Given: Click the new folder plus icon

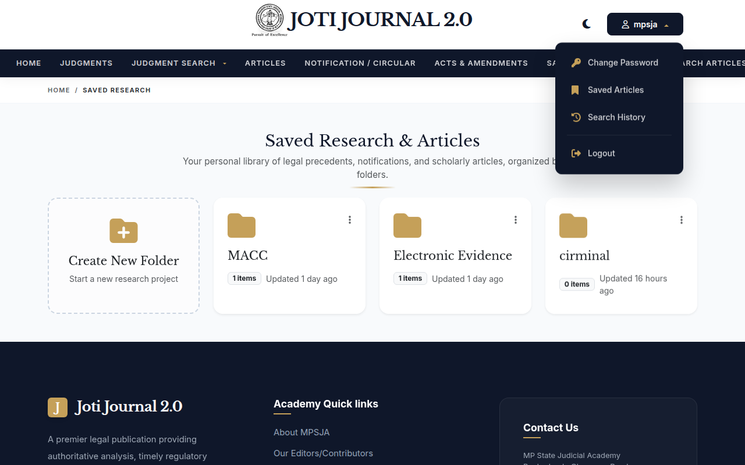Looking at the screenshot, I should 123,231.
